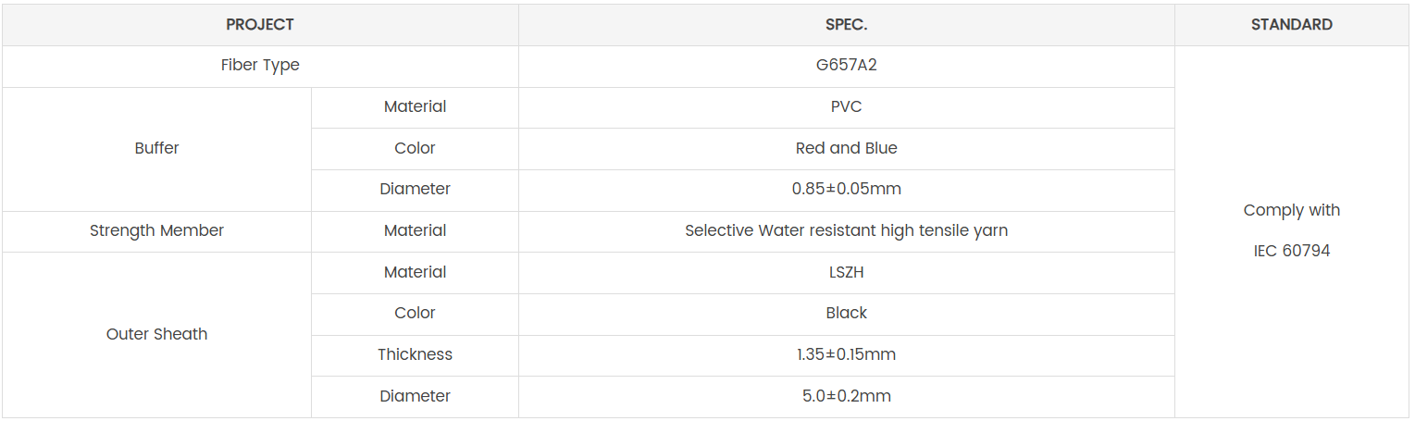Click the 1.35±0.15mm thickness value
The width and height of the screenshot is (1415, 421).
pos(846,354)
